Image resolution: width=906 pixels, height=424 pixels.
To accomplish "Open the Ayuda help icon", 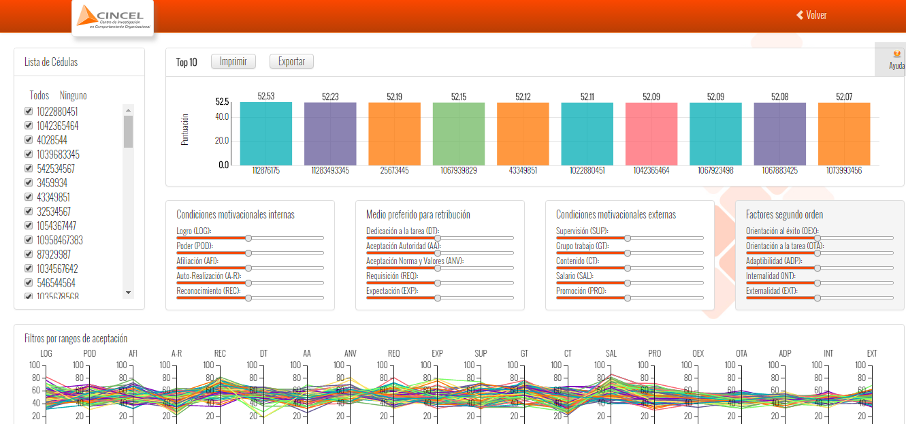I will (x=896, y=59).
